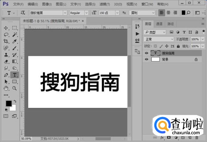Viewport: 207px width, 142px height.
Task: Click the lock all layers button
Action: pos(178,46)
